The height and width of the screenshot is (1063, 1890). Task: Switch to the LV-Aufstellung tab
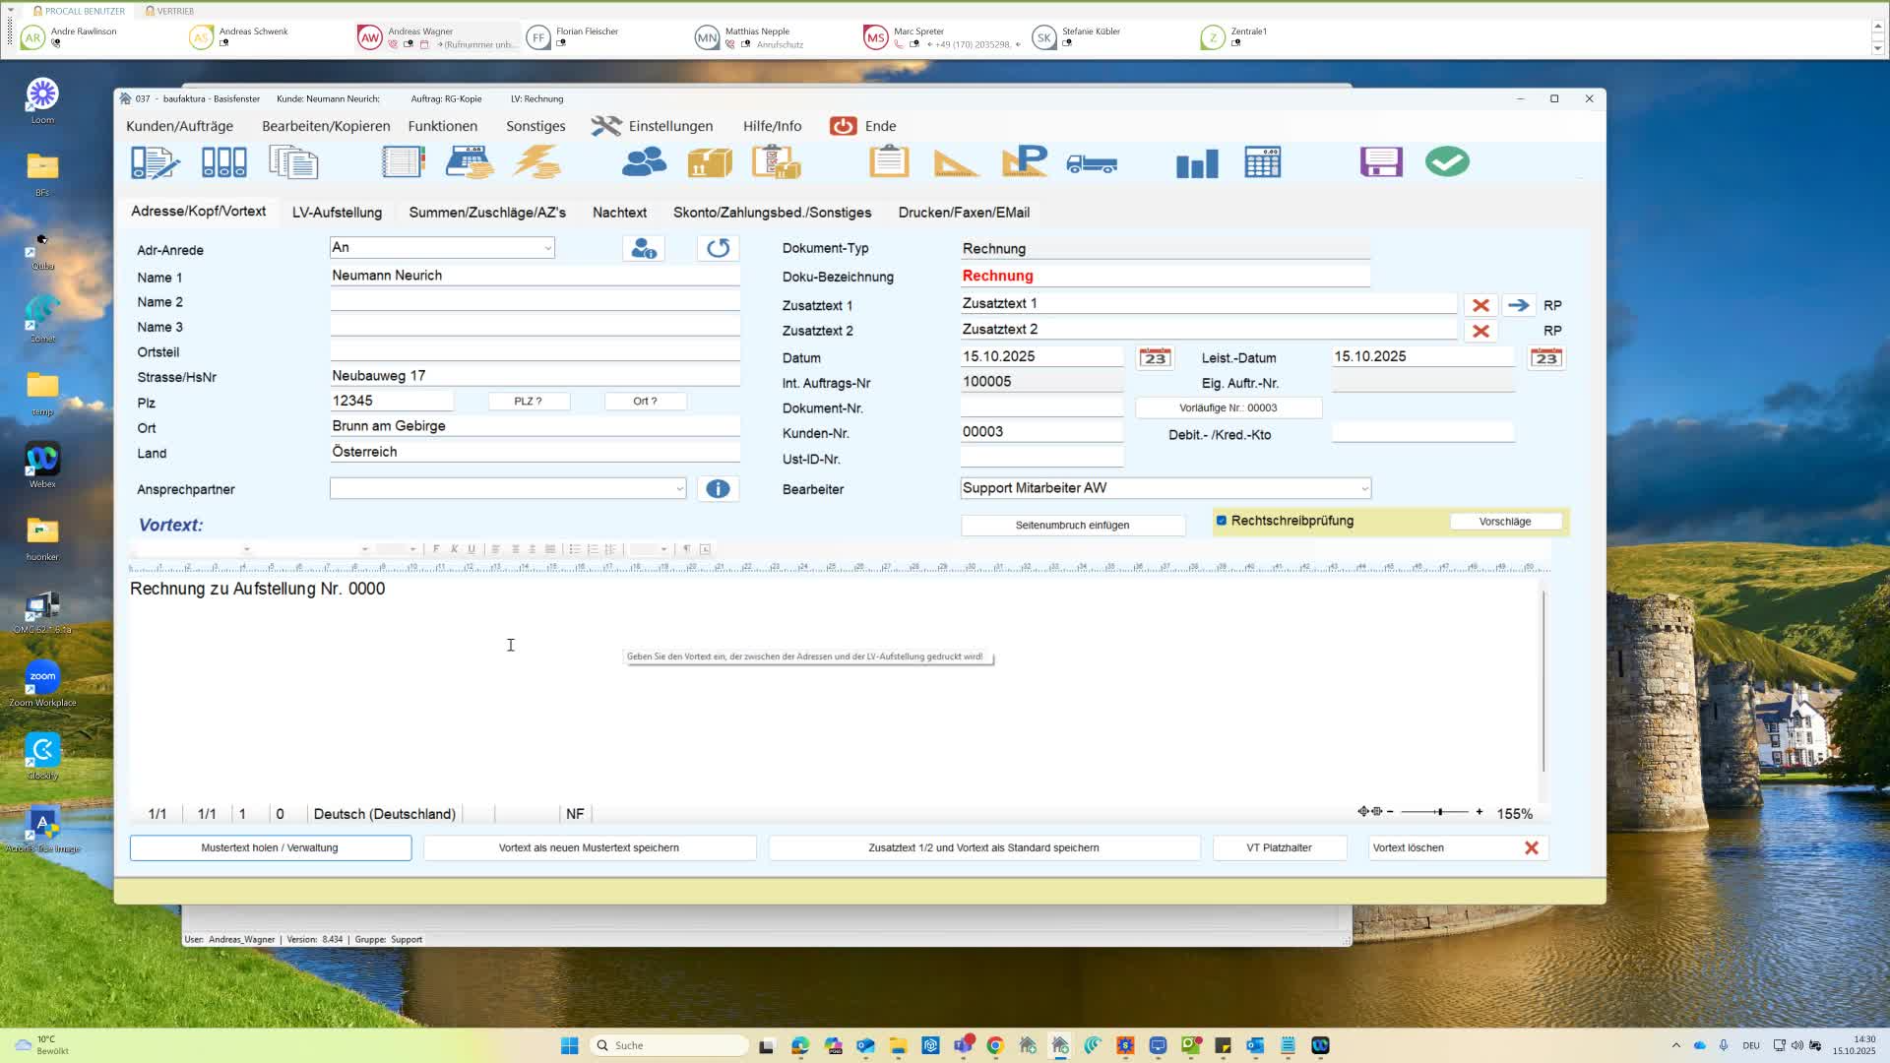pos(337,213)
